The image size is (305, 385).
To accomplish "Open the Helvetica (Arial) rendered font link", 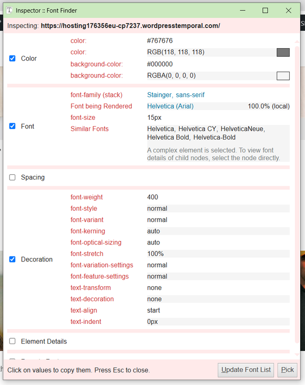I will click(170, 106).
